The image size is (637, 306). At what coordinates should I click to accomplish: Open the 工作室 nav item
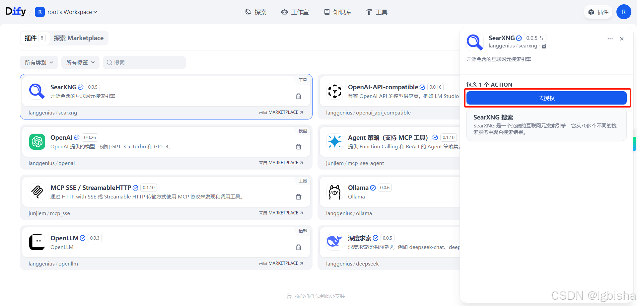coord(295,12)
